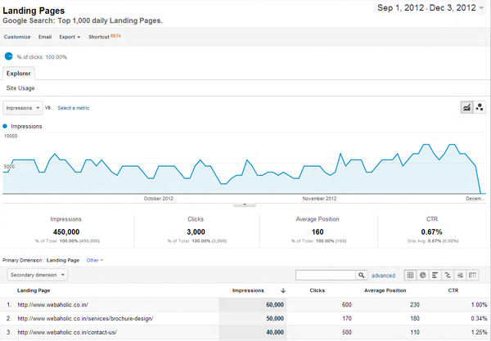This screenshot has width=491, height=341.
Task: Click the blue % of clicks segment icon
Action: tap(8, 56)
